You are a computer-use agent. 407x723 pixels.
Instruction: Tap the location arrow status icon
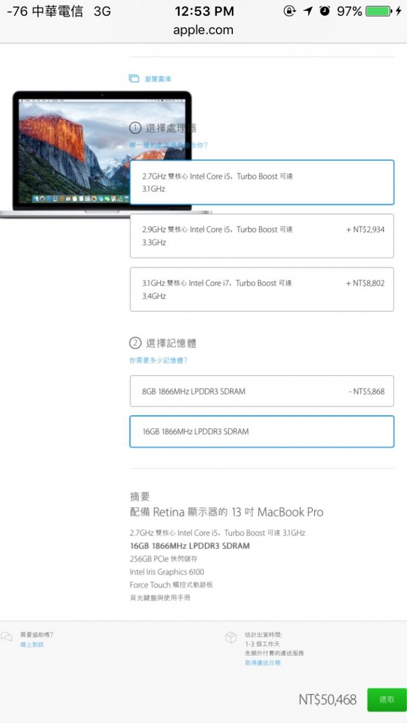tap(308, 11)
